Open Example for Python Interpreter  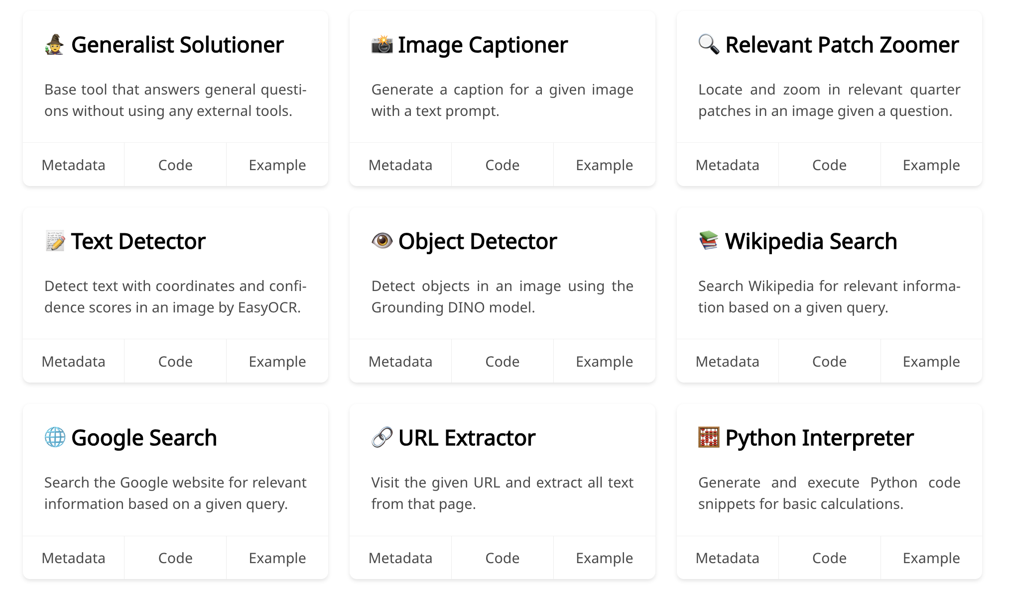[x=931, y=558]
